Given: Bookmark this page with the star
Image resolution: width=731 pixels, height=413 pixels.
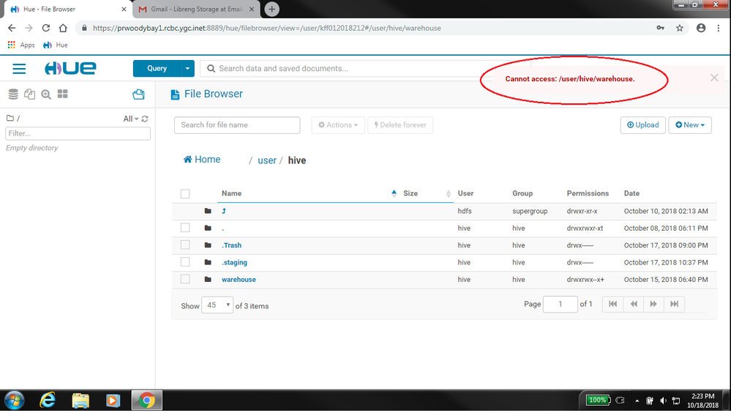Looking at the screenshot, I should [x=680, y=28].
